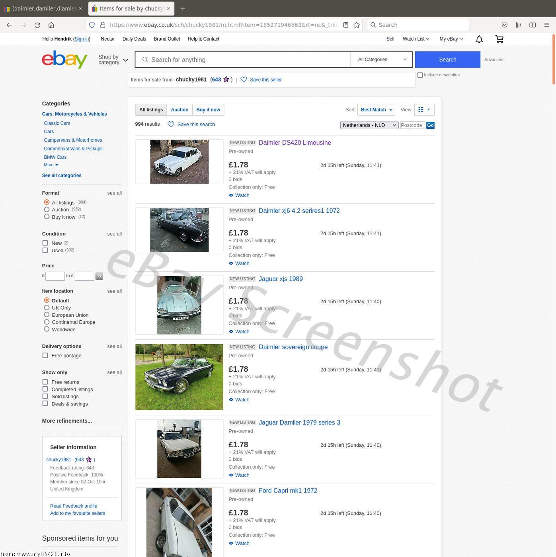
Task: Select the UK Only location radio button
Action: pos(47,308)
